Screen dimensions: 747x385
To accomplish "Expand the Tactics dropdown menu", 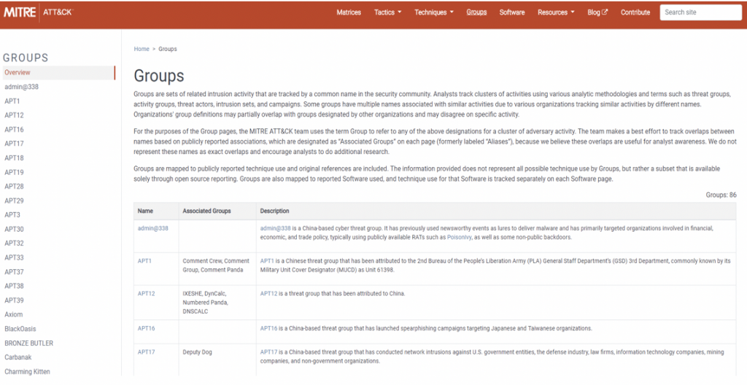I will tap(387, 12).
